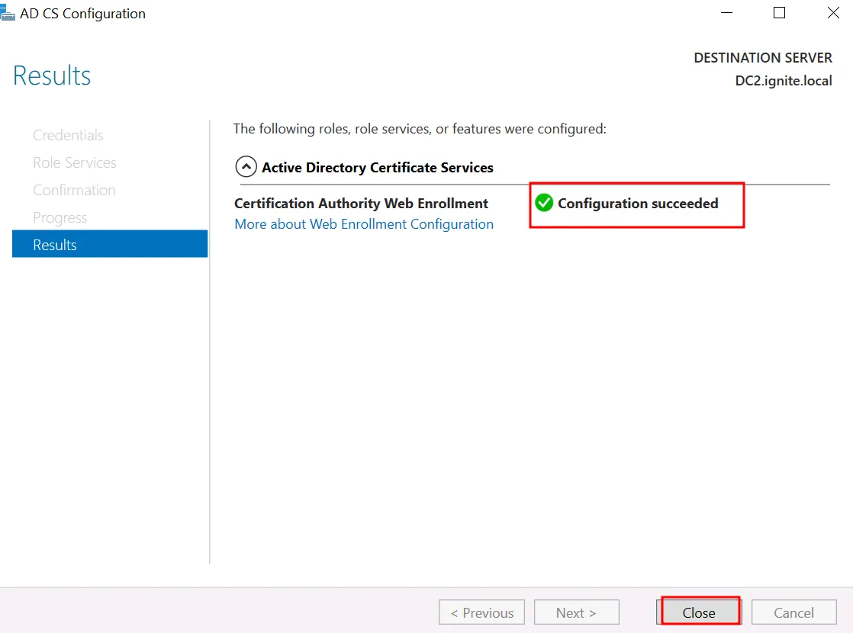
Task: Open More about Web Enrollment Configuration link
Action: tap(364, 224)
